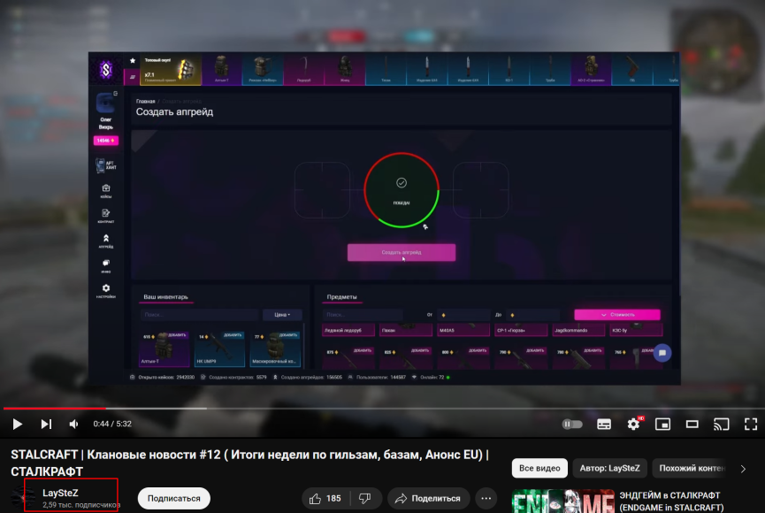Skip to the next video
Viewport: 765px width, 513px height.
click(x=46, y=425)
